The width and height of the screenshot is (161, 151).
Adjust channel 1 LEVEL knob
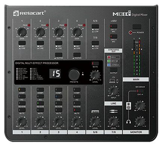(x=22, y=121)
